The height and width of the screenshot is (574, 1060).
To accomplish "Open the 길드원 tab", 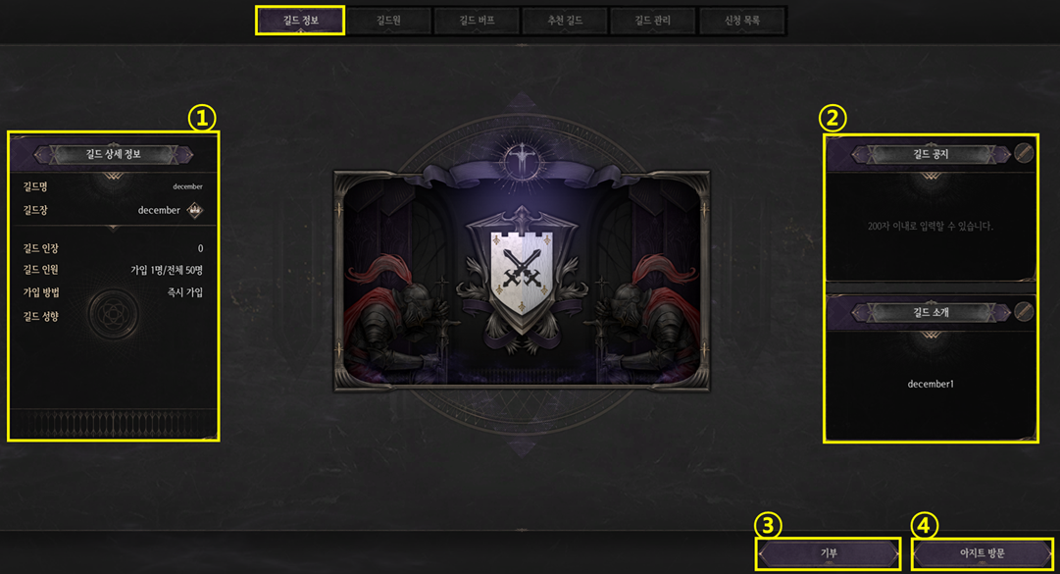I will [x=388, y=21].
